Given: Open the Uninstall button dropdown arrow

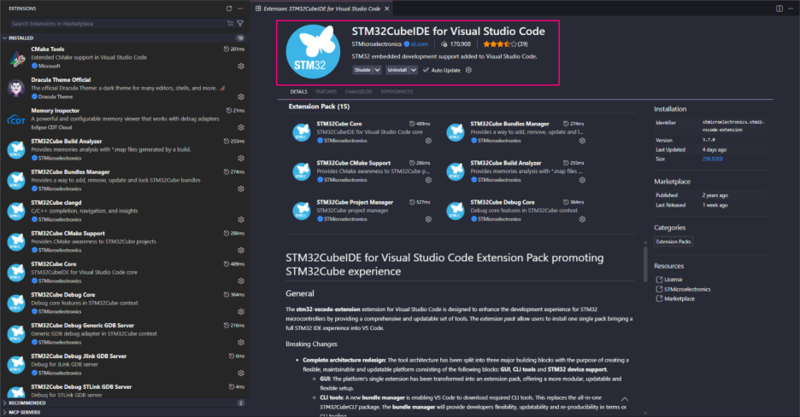Looking at the screenshot, I should 414,70.
